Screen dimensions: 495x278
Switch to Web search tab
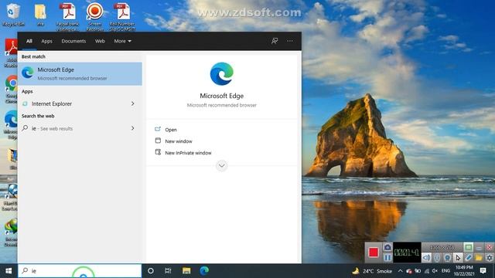click(100, 41)
